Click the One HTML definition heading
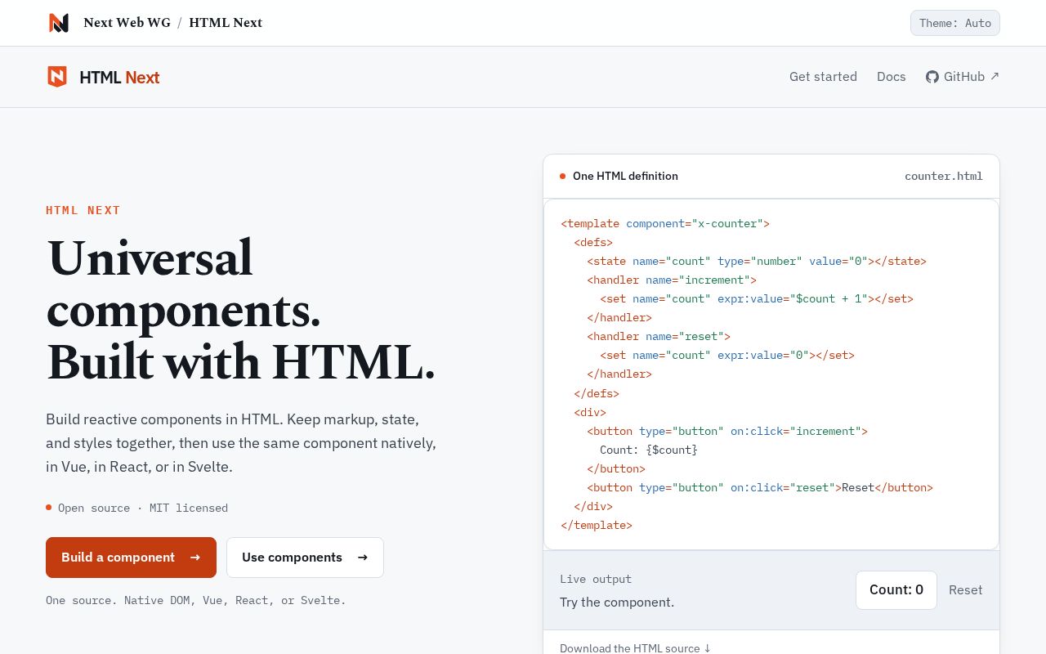 pos(625,176)
